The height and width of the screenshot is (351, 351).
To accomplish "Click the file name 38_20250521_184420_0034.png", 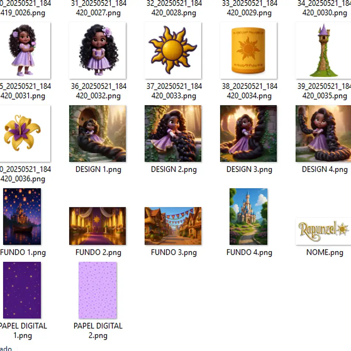I will point(249,91).
